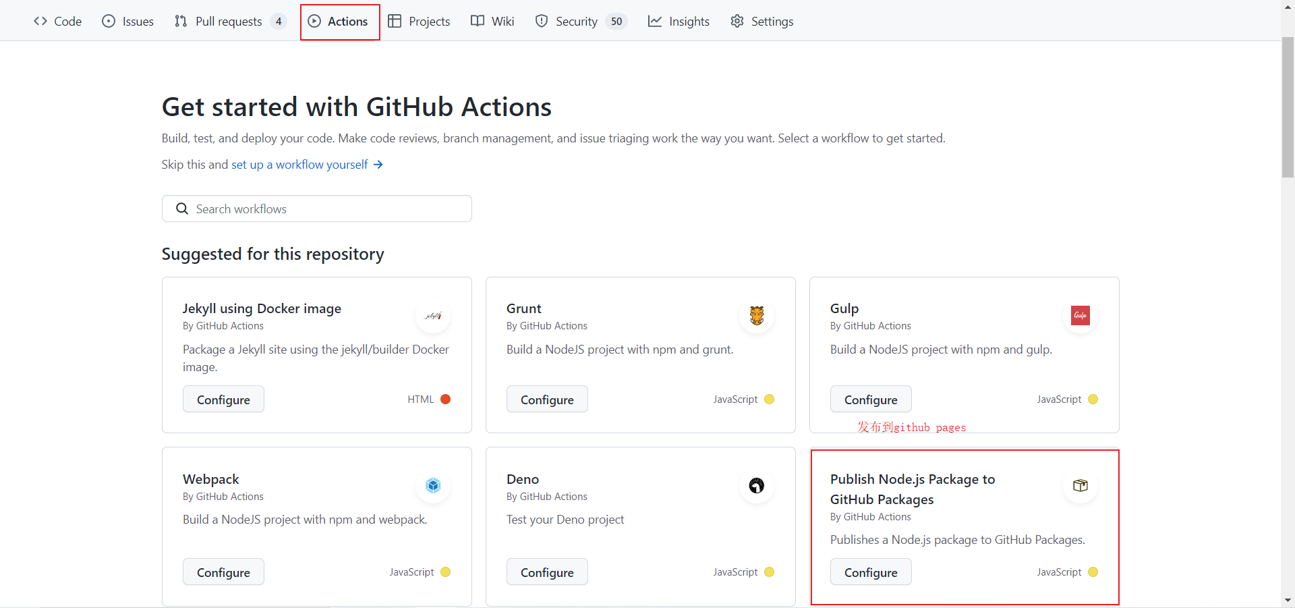The image size is (1295, 608).
Task: Click the page's vertical scrollbar thumb
Action: coord(1288,107)
